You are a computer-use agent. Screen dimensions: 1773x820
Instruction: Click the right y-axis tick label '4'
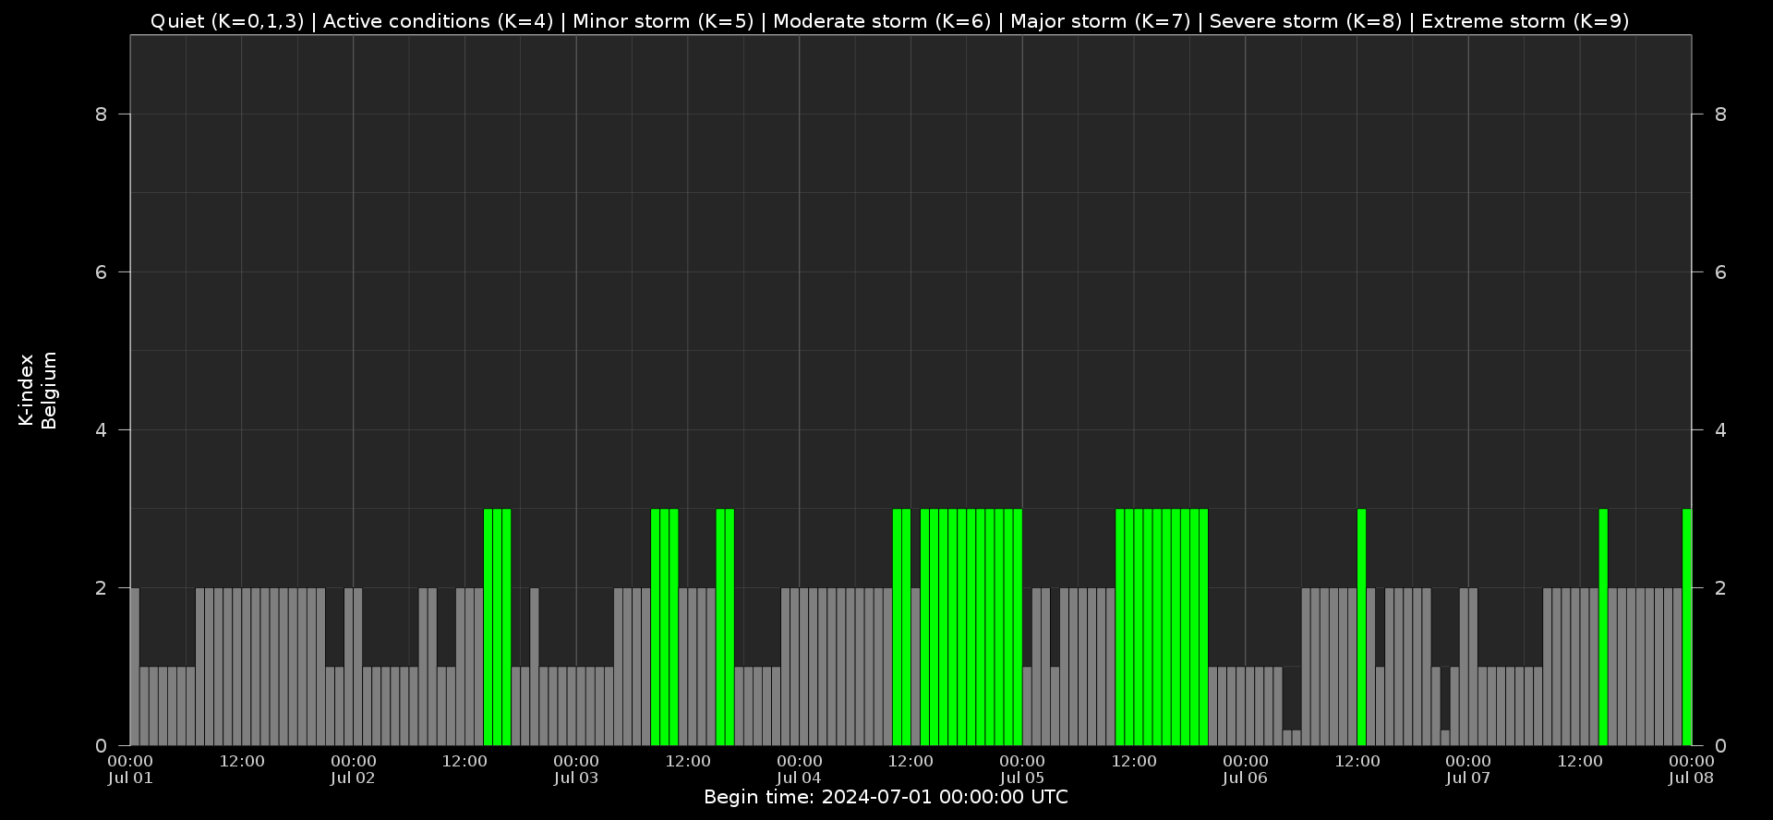click(1720, 430)
